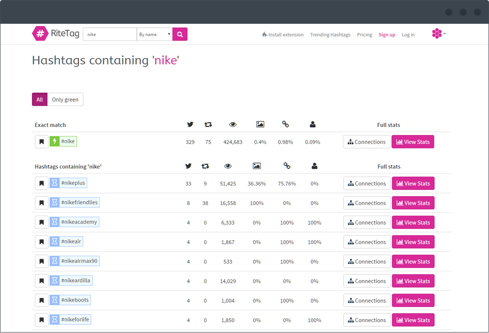
Task: Toggle bookmark for #nikeacademy
Action: pos(41,222)
